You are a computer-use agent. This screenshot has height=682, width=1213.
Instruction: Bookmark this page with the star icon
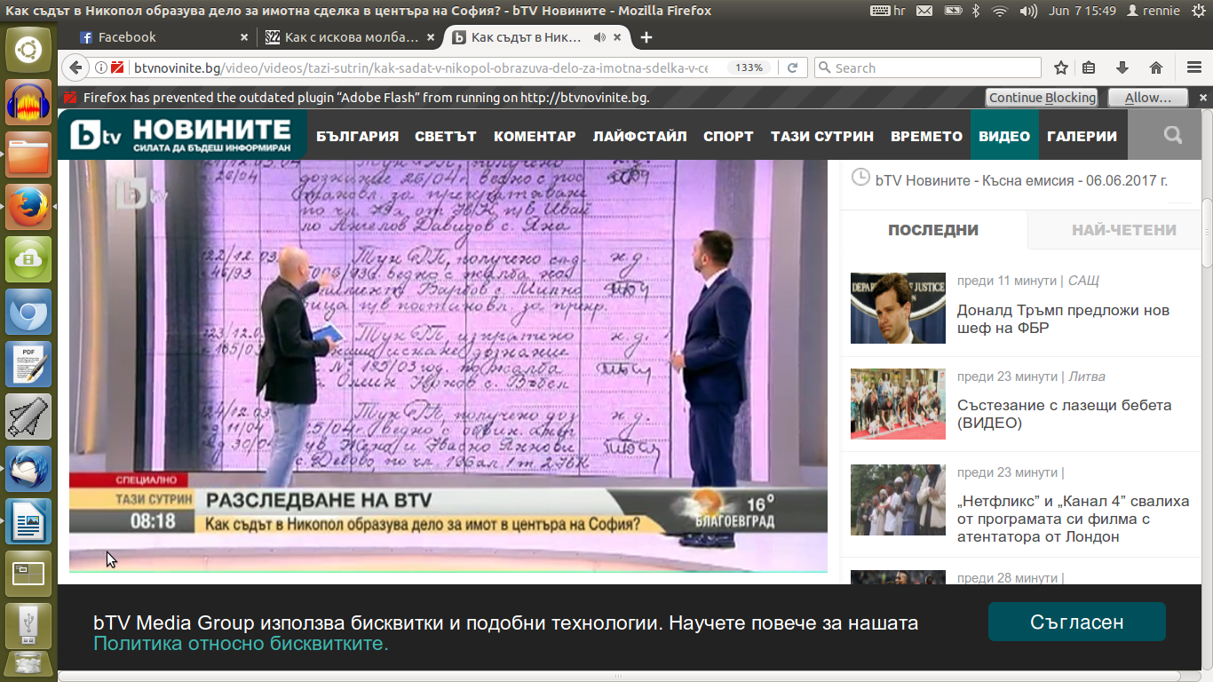pos(1060,67)
